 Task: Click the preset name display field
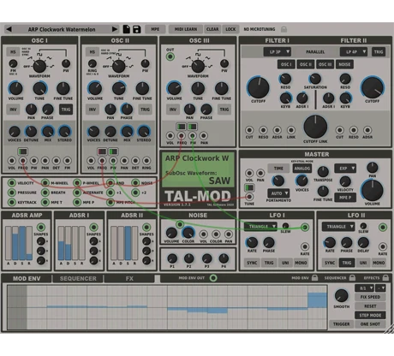[x=62, y=29]
